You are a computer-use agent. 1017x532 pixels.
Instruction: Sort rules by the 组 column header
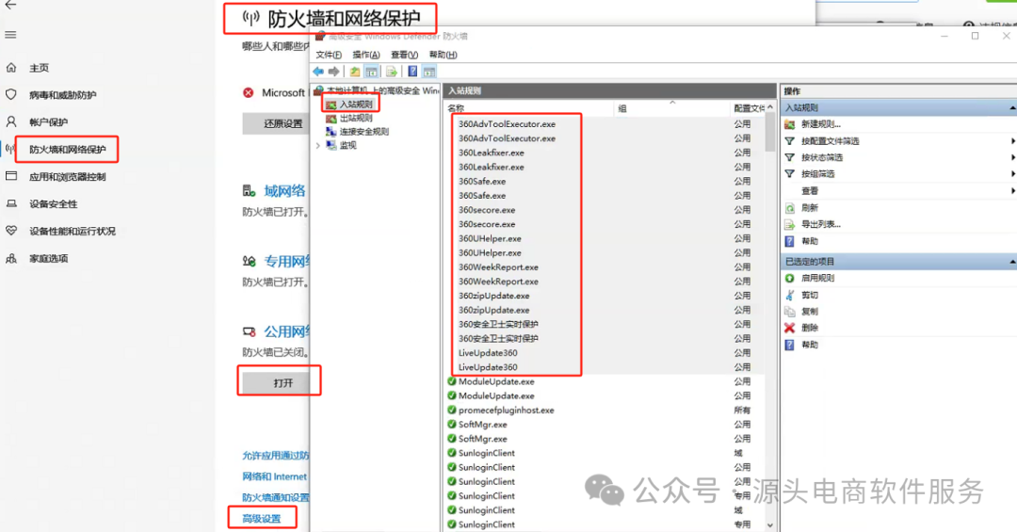click(x=672, y=108)
